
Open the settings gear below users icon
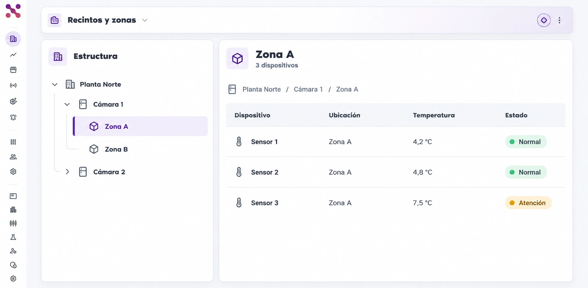coord(13,172)
